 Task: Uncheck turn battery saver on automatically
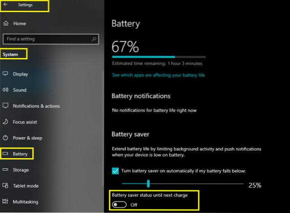tap(115, 171)
